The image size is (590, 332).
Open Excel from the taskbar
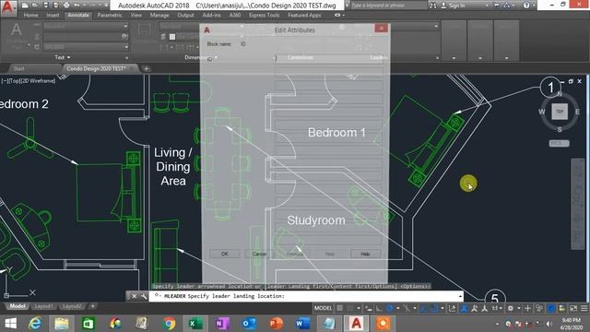coord(195,324)
